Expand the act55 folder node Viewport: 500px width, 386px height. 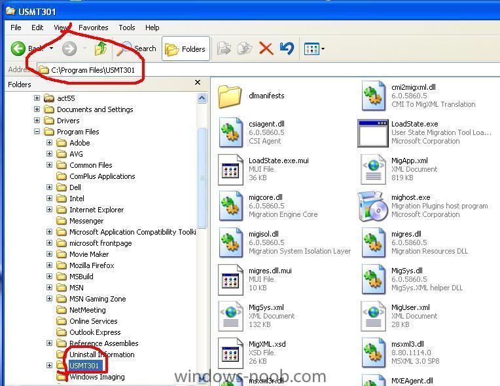click(x=37, y=98)
